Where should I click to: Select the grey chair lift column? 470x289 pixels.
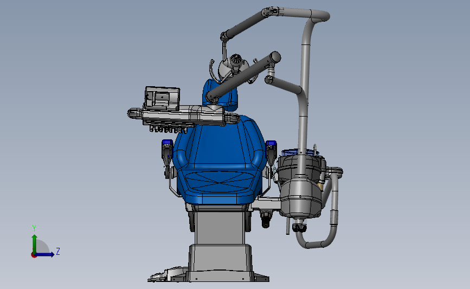pos(220,228)
